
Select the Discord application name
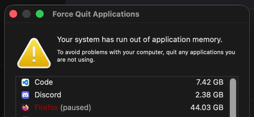point(48,95)
